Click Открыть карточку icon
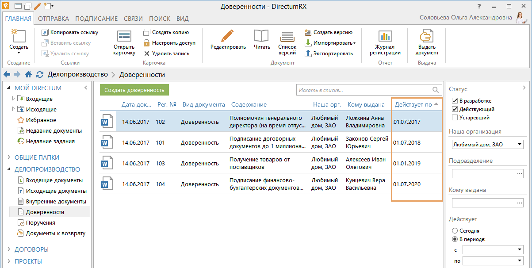The height and width of the screenshot is (268, 532). pos(124,36)
